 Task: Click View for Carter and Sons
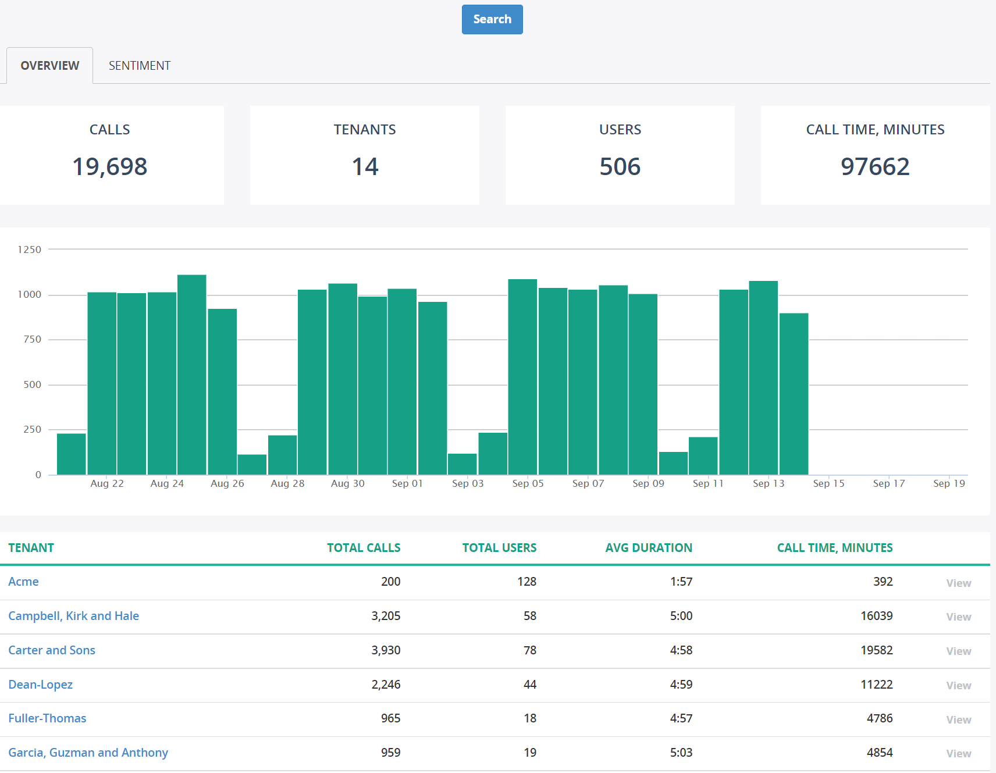pos(958,651)
